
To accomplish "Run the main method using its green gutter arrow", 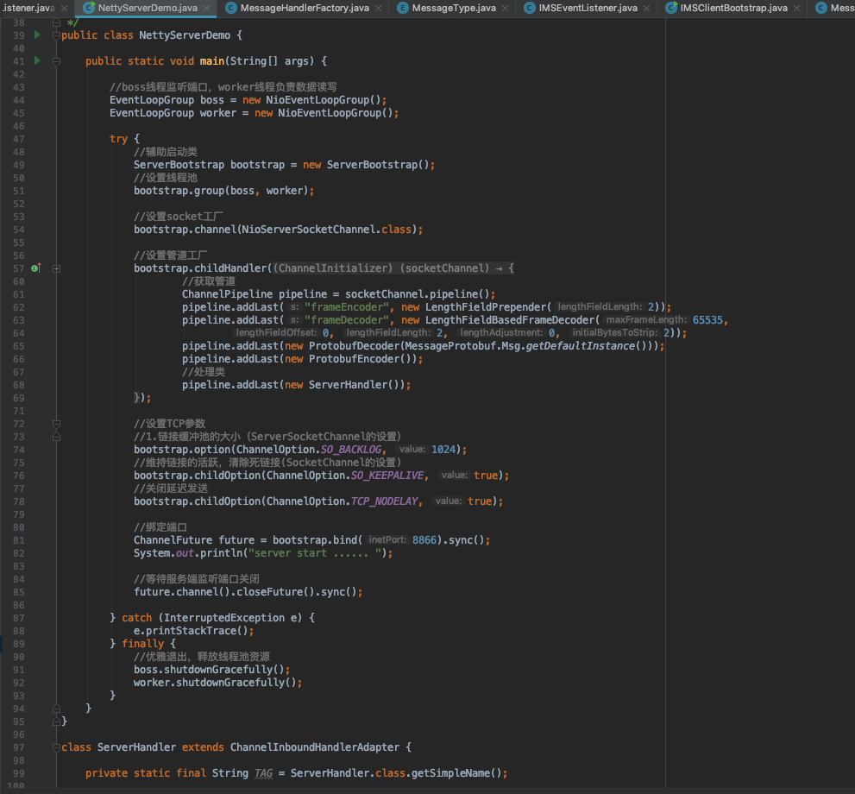I will 36,60.
